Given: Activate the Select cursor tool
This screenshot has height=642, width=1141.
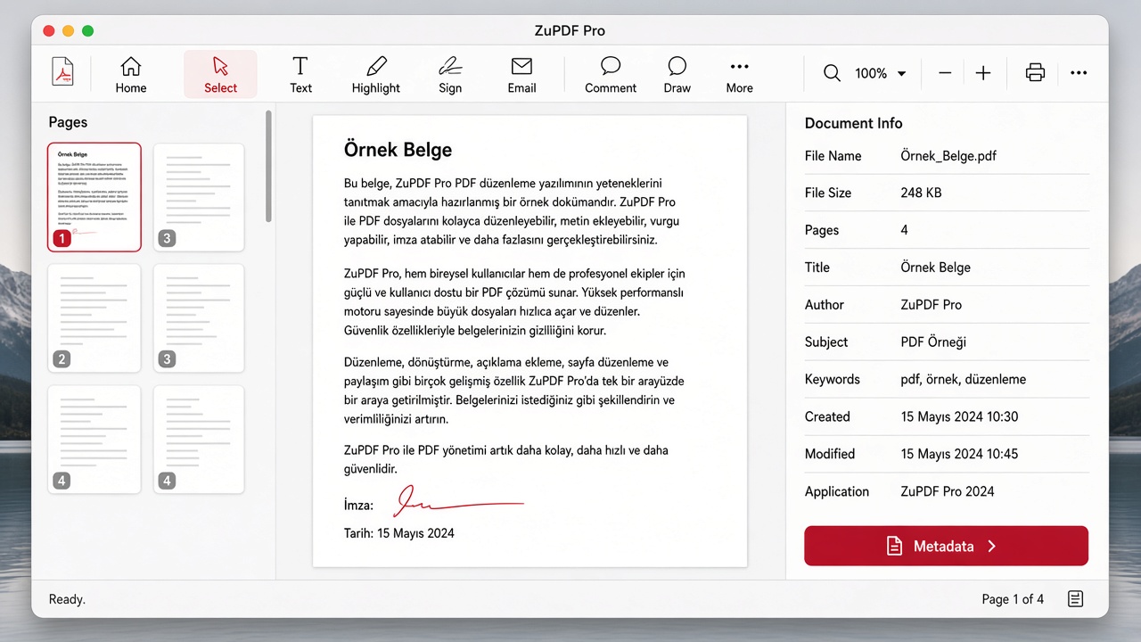Looking at the screenshot, I should 220,74.
